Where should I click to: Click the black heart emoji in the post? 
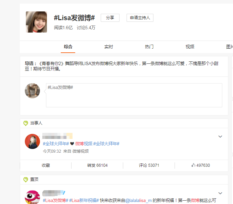[x=72, y=144]
